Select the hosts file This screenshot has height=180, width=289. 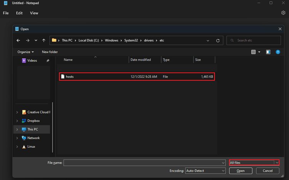pyautogui.click(x=70, y=77)
